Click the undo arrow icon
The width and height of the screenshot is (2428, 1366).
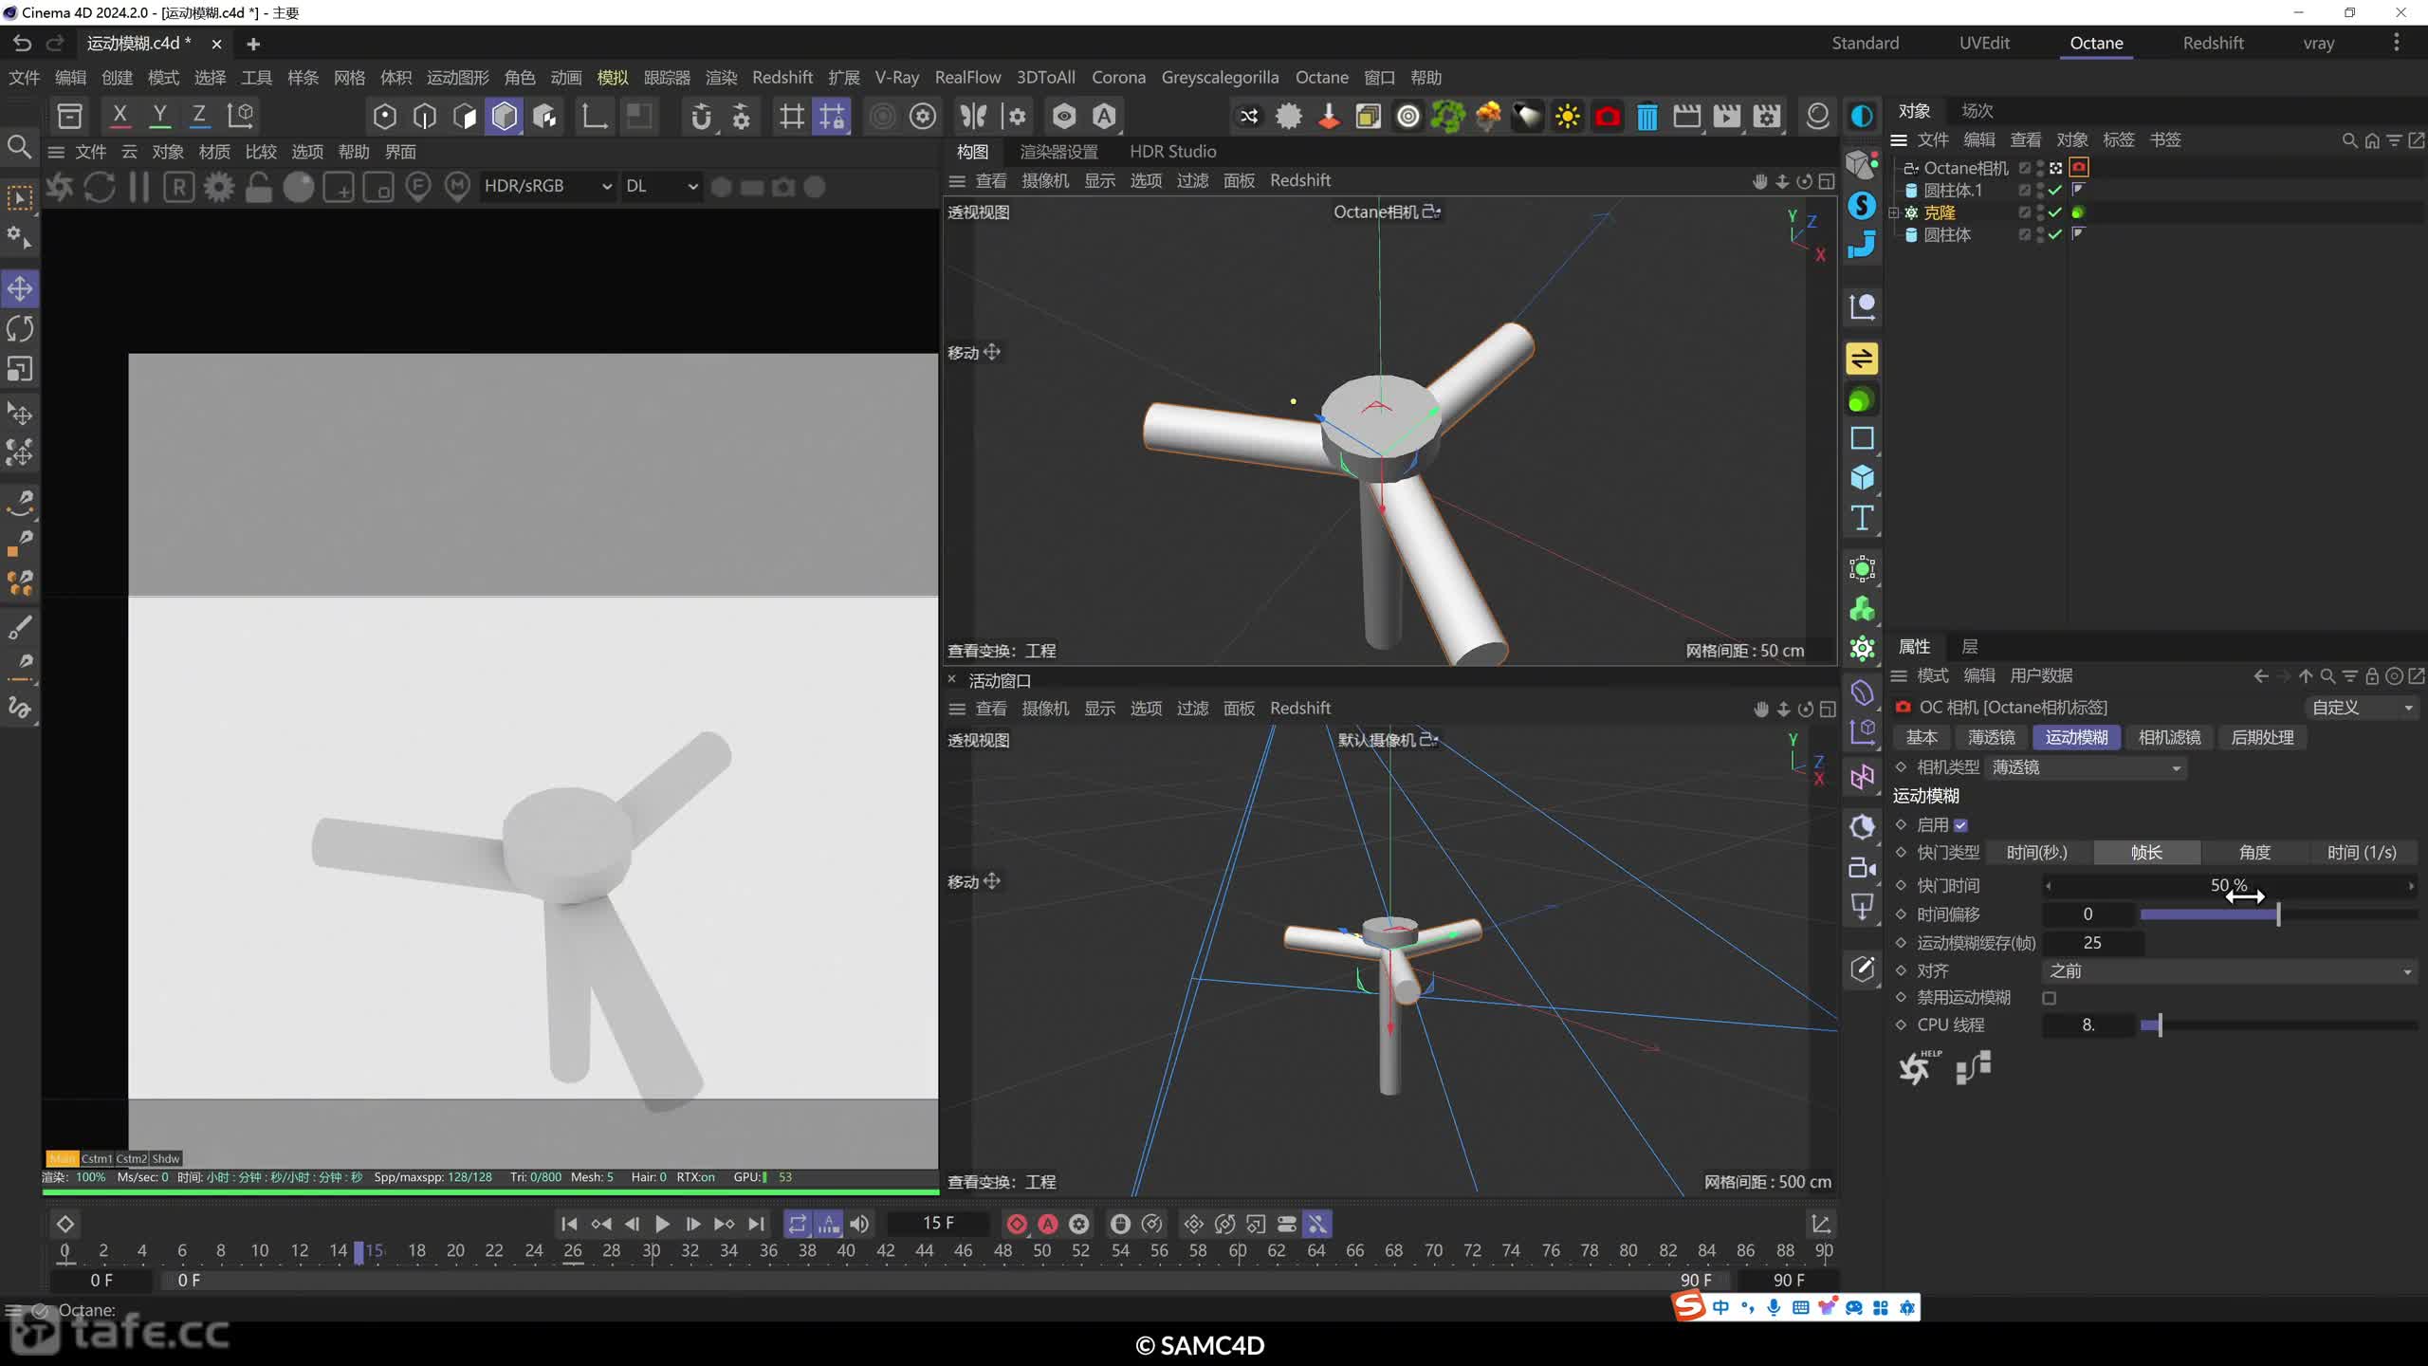coord(22,44)
